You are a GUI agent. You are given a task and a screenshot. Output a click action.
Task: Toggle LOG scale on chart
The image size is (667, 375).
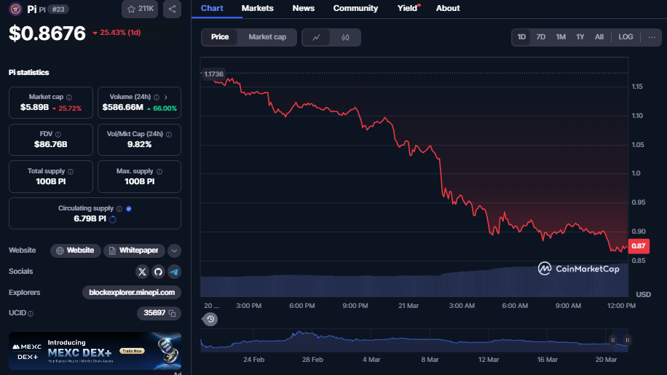pos(625,37)
